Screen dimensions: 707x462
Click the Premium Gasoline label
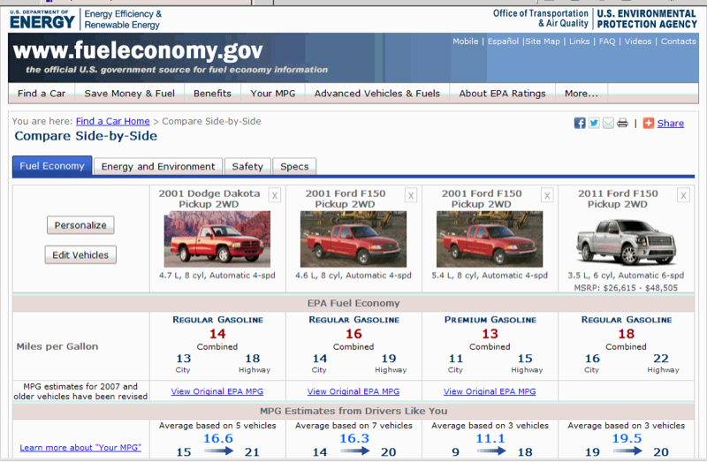point(490,320)
